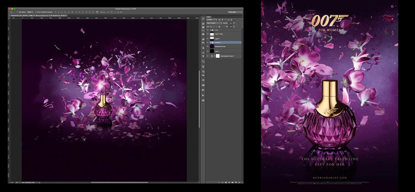Delete the selected layer
Viewport: 415px width, 192px height.
pos(239,182)
